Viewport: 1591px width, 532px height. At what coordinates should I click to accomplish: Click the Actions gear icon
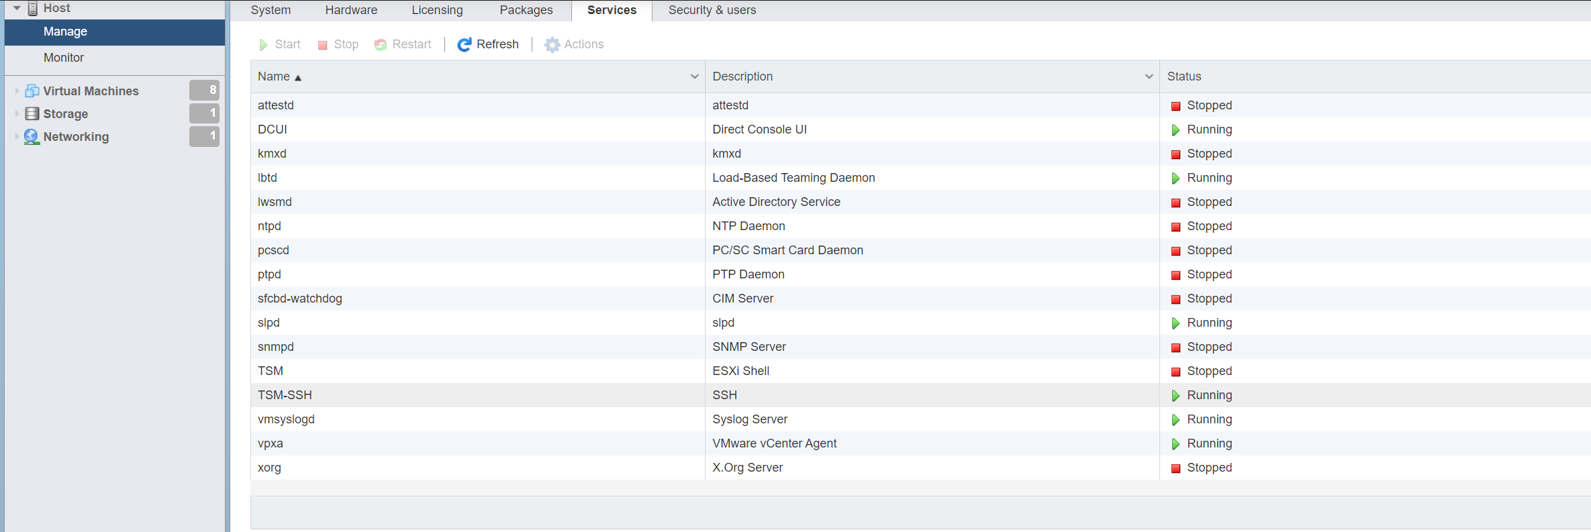(552, 45)
